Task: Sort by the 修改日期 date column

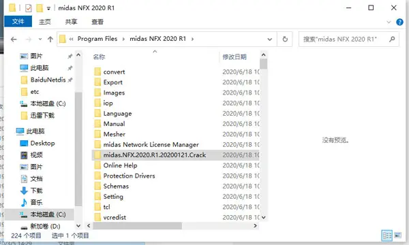Action: click(234, 57)
